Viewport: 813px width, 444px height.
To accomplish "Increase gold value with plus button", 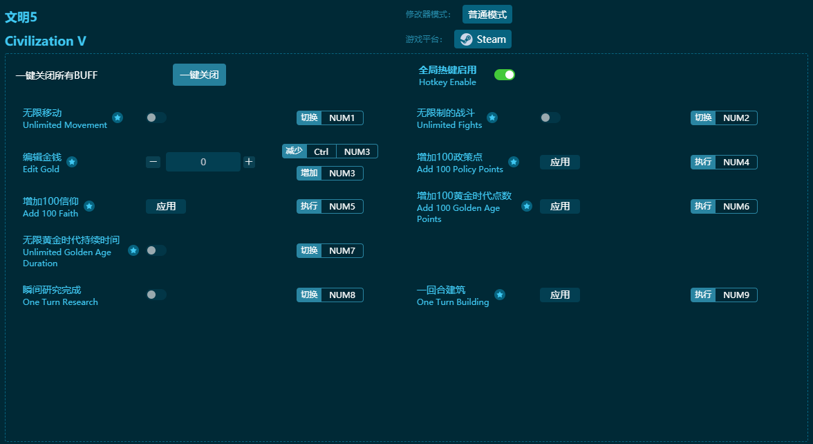I will tap(249, 162).
